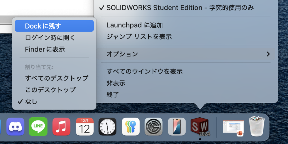Assign to すべてのデスクトップ
The image size is (288, 144).
[54, 78]
